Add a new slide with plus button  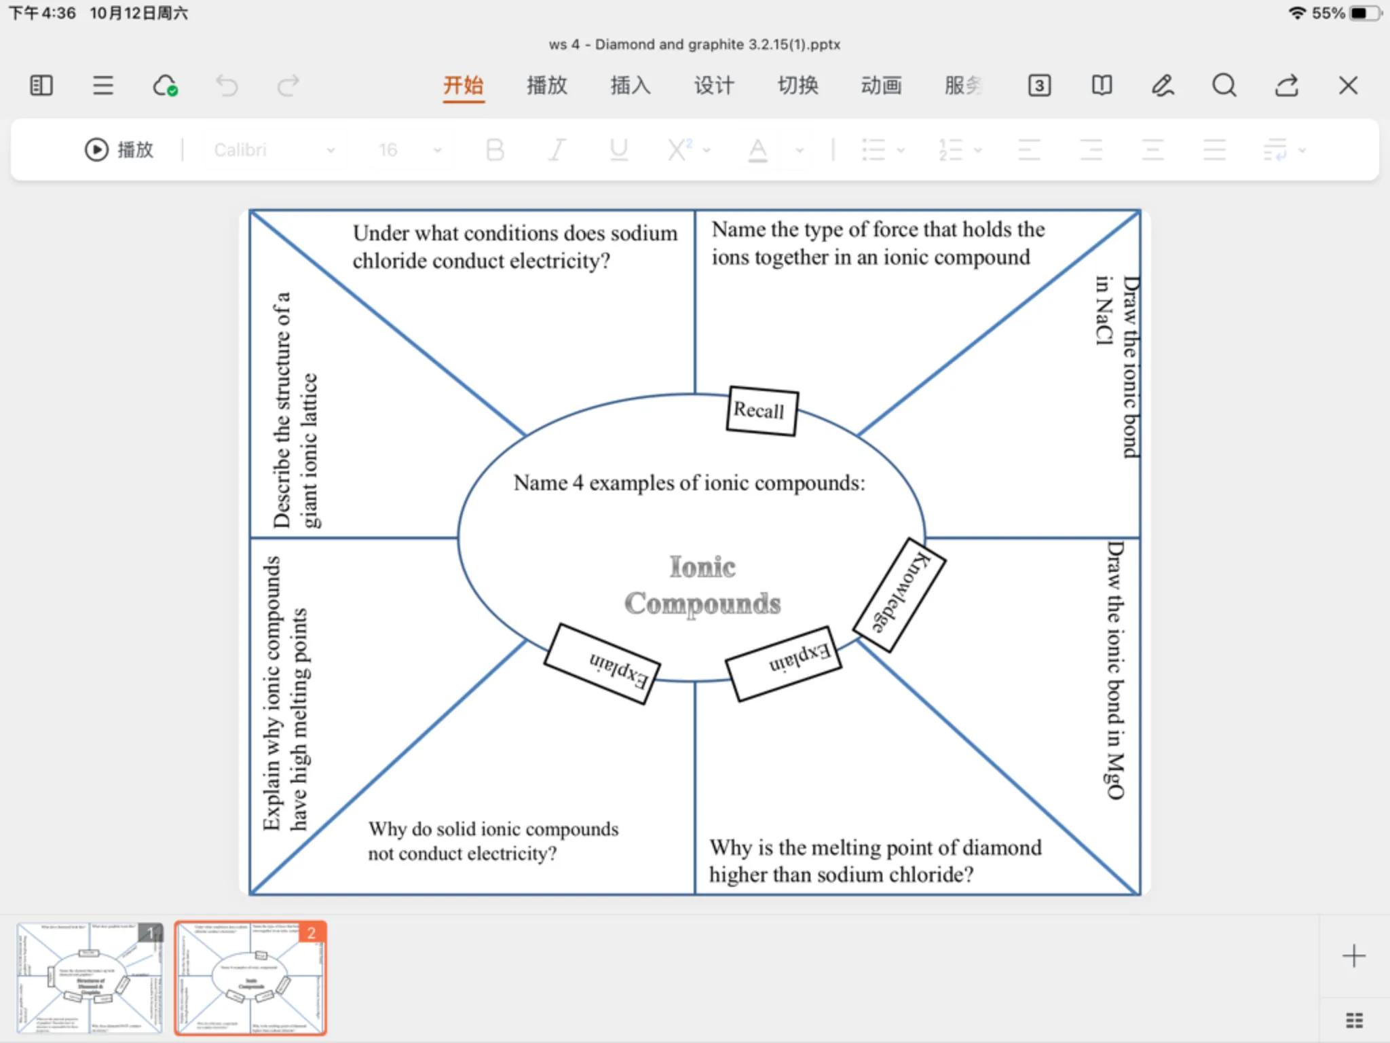pyautogui.click(x=1353, y=955)
